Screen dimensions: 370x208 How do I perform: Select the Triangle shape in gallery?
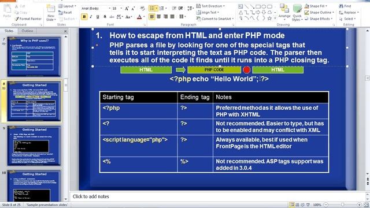(240, 12)
